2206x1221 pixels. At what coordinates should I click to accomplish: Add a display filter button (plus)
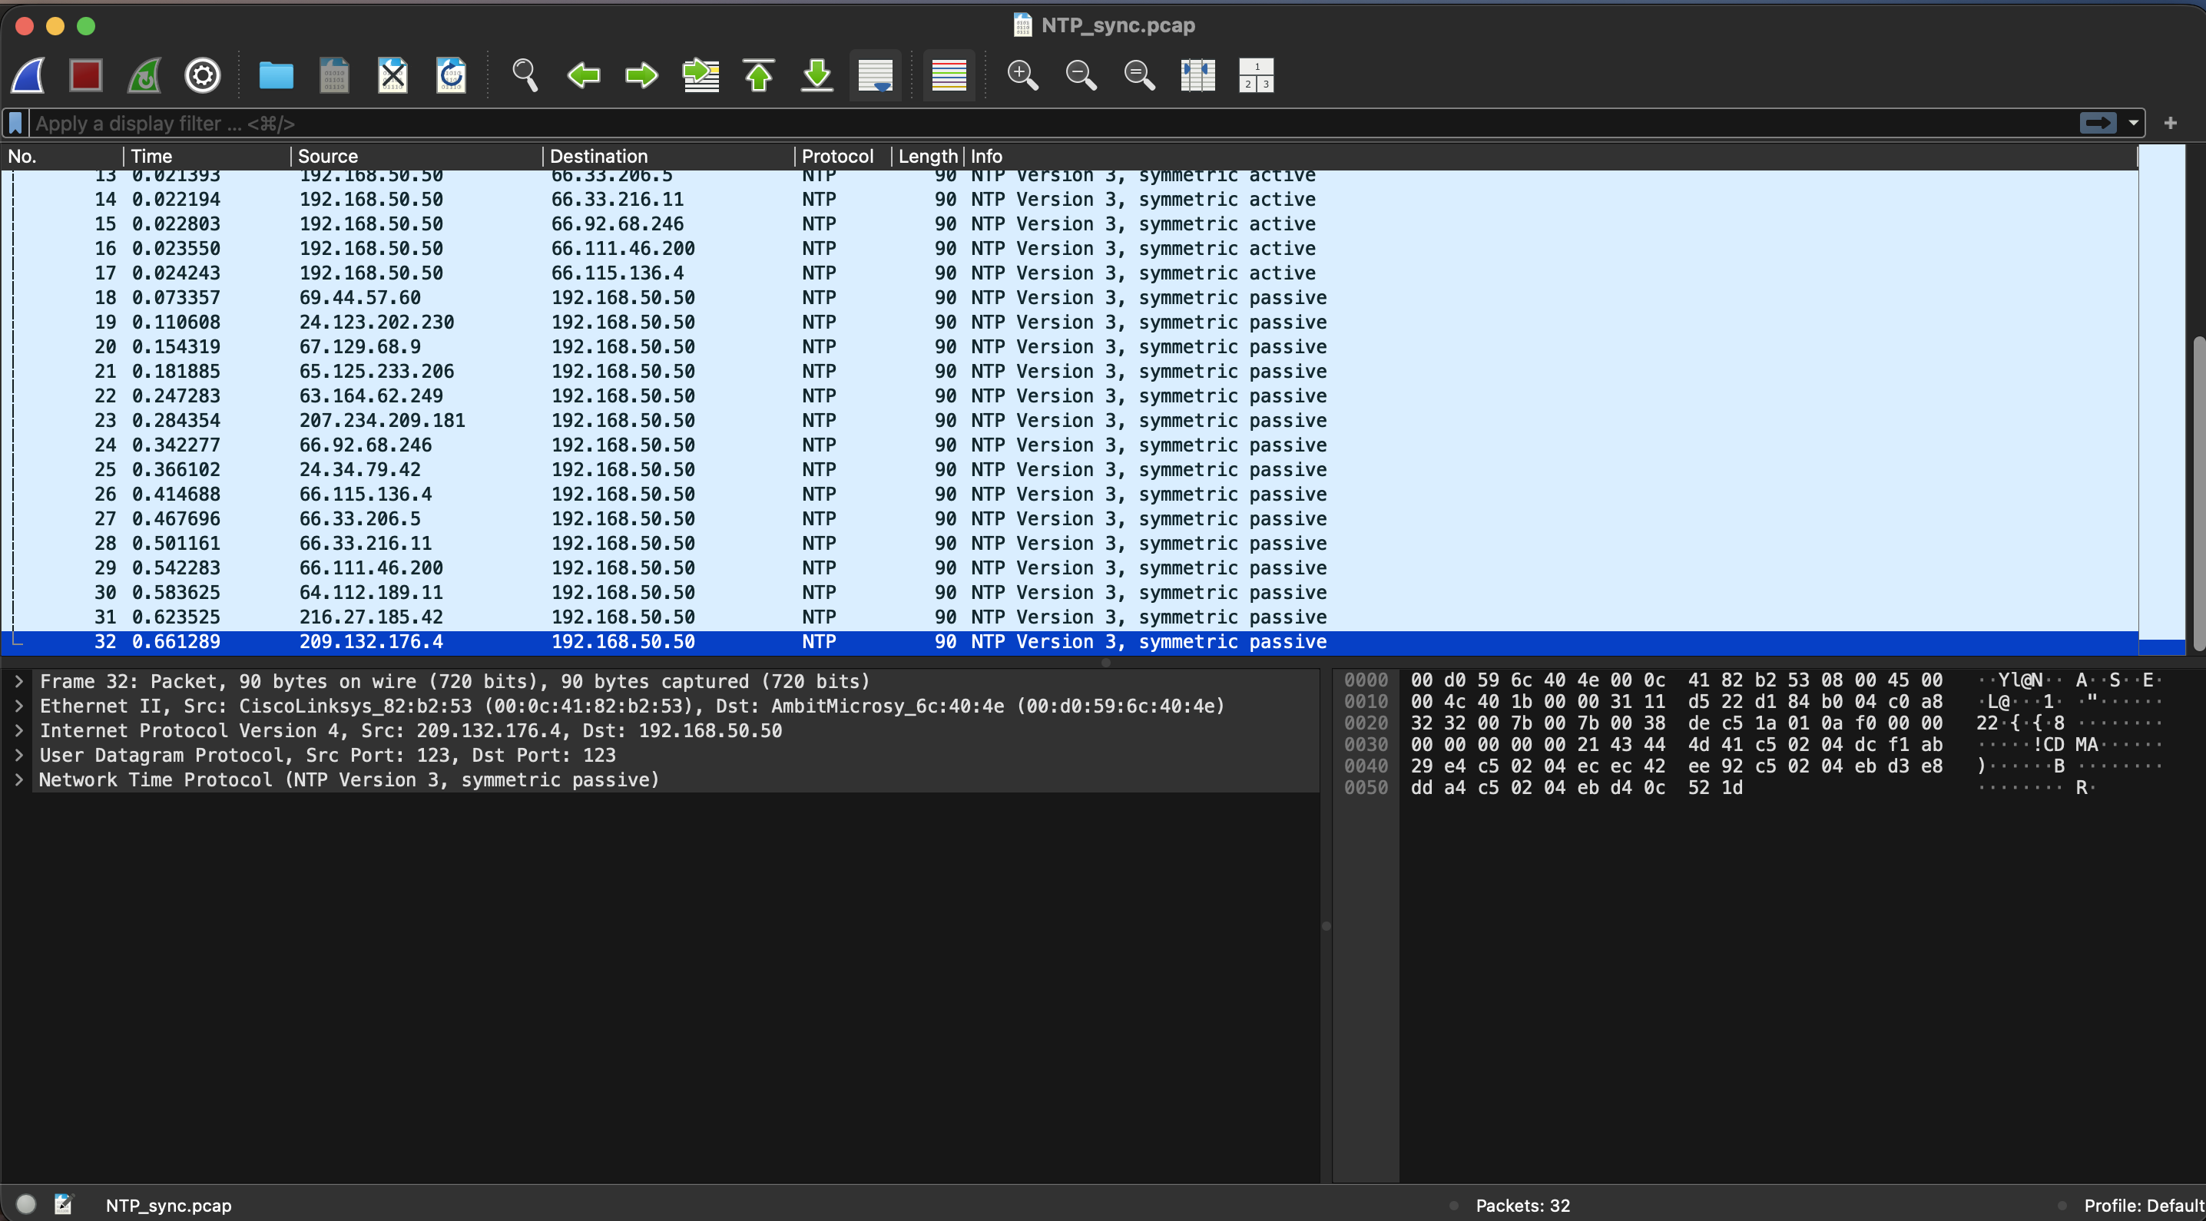point(2170,124)
